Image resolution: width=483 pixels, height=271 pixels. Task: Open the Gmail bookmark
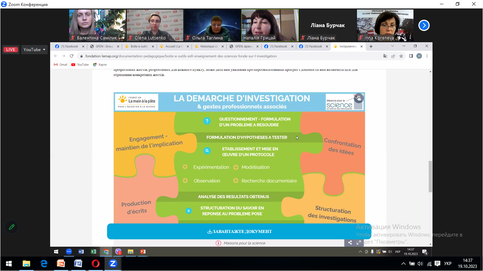click(x=60, y=65)
